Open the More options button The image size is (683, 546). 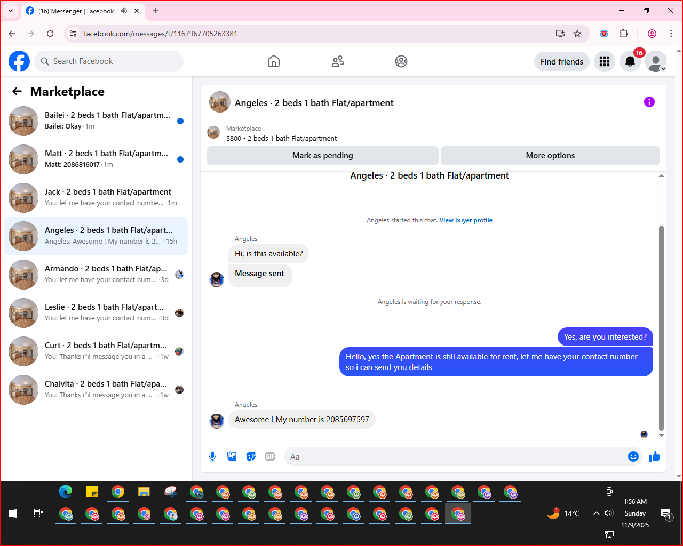point(550,156)
